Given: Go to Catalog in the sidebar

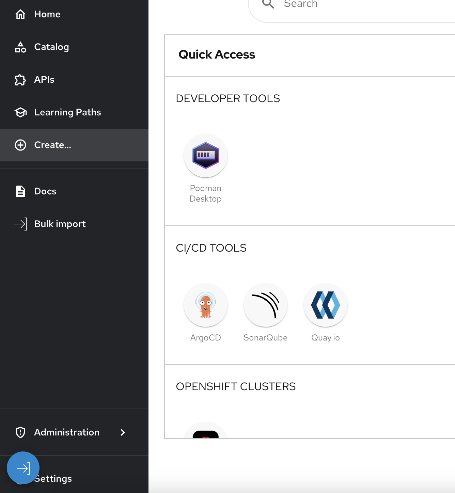Looking at the screenshot, I should [x=51, y=47].
